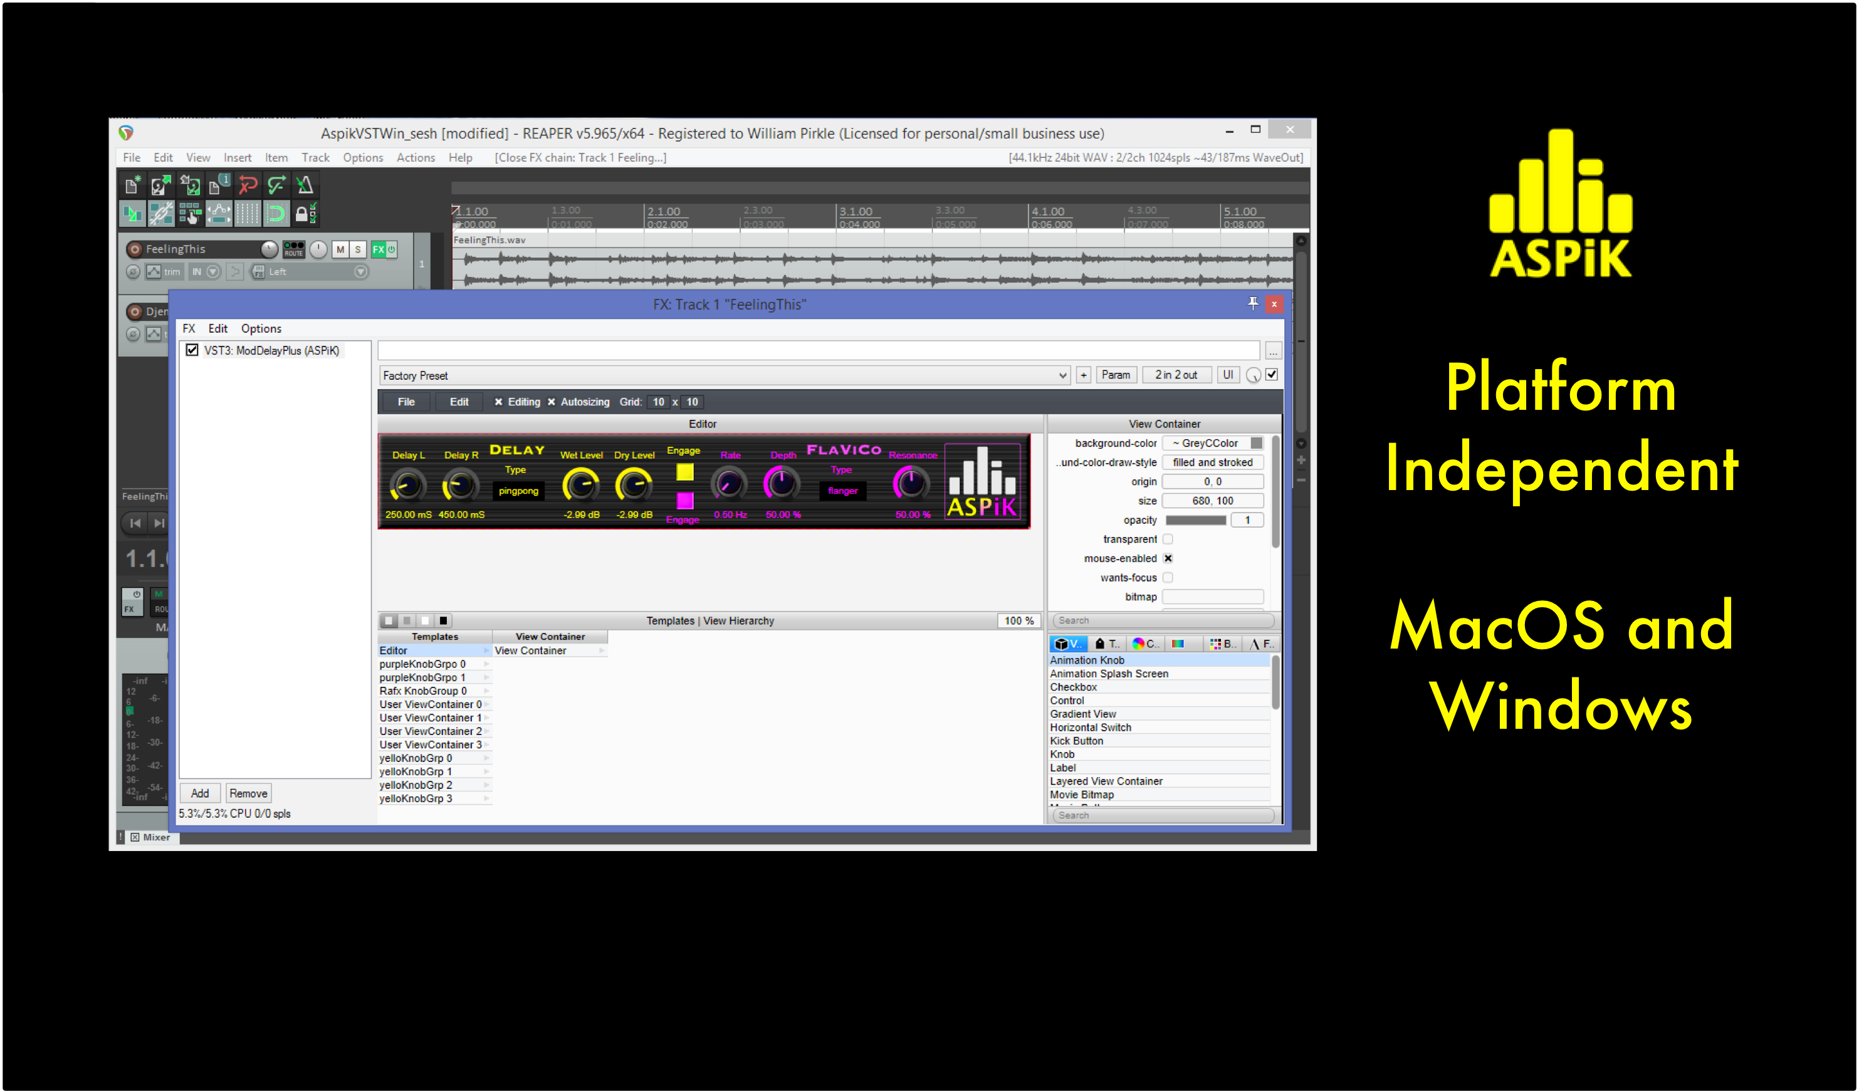Toggle item grouping chain-link icon

[x=161, y=214]
